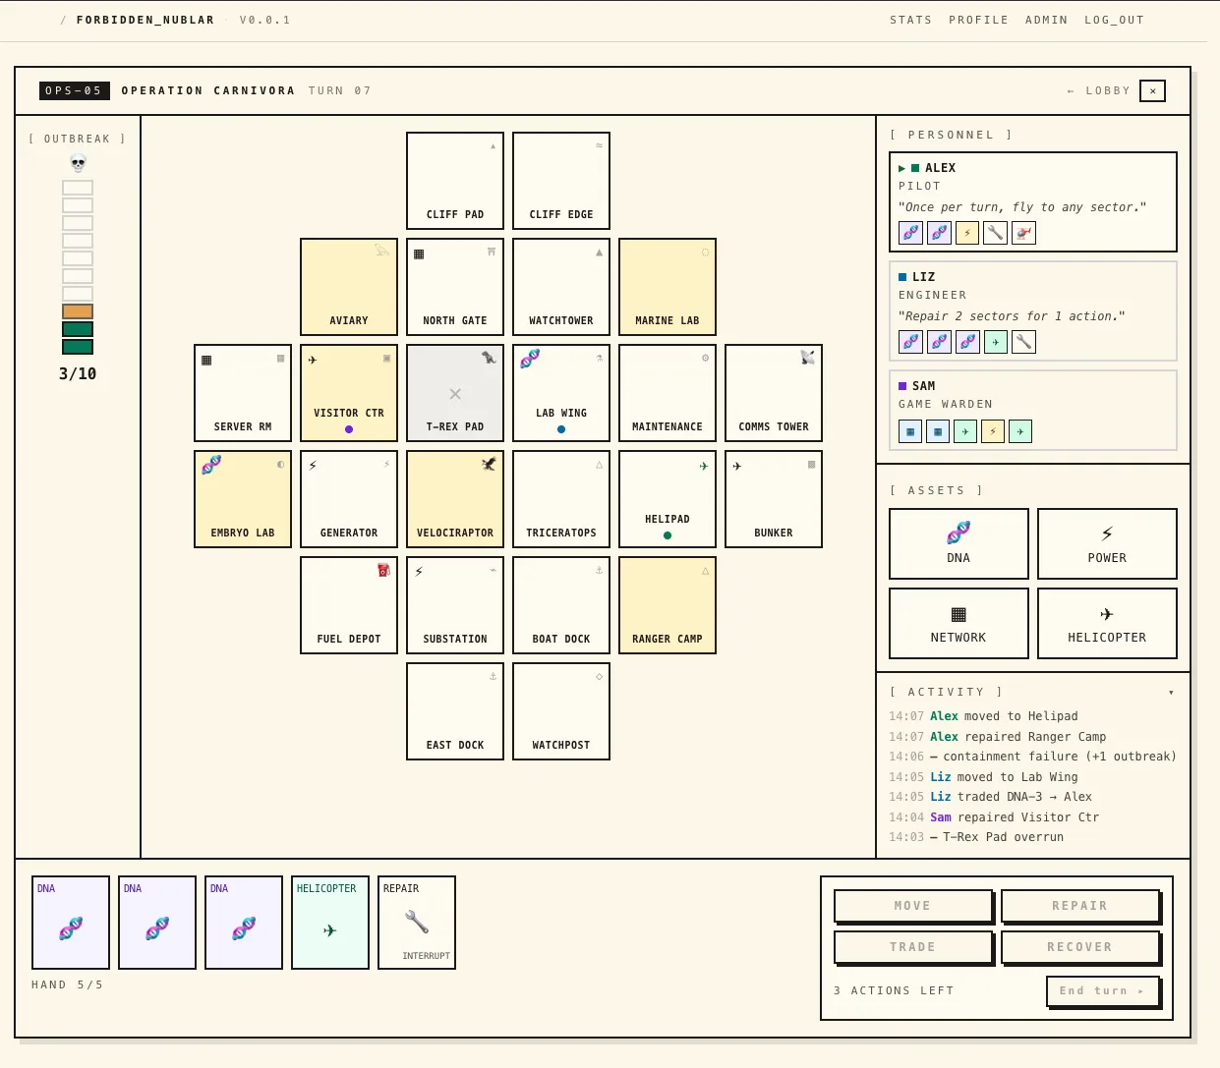This screenshot has width=1220, height=1068.
Task: Click the orange outbreak level segment
Action: click(78, 311)
